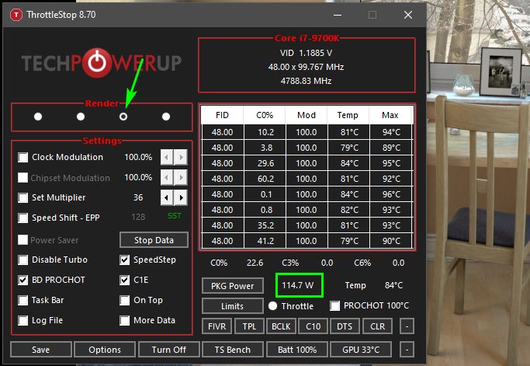Increase Chipset Modulation with right arrow

click(181, 177)
